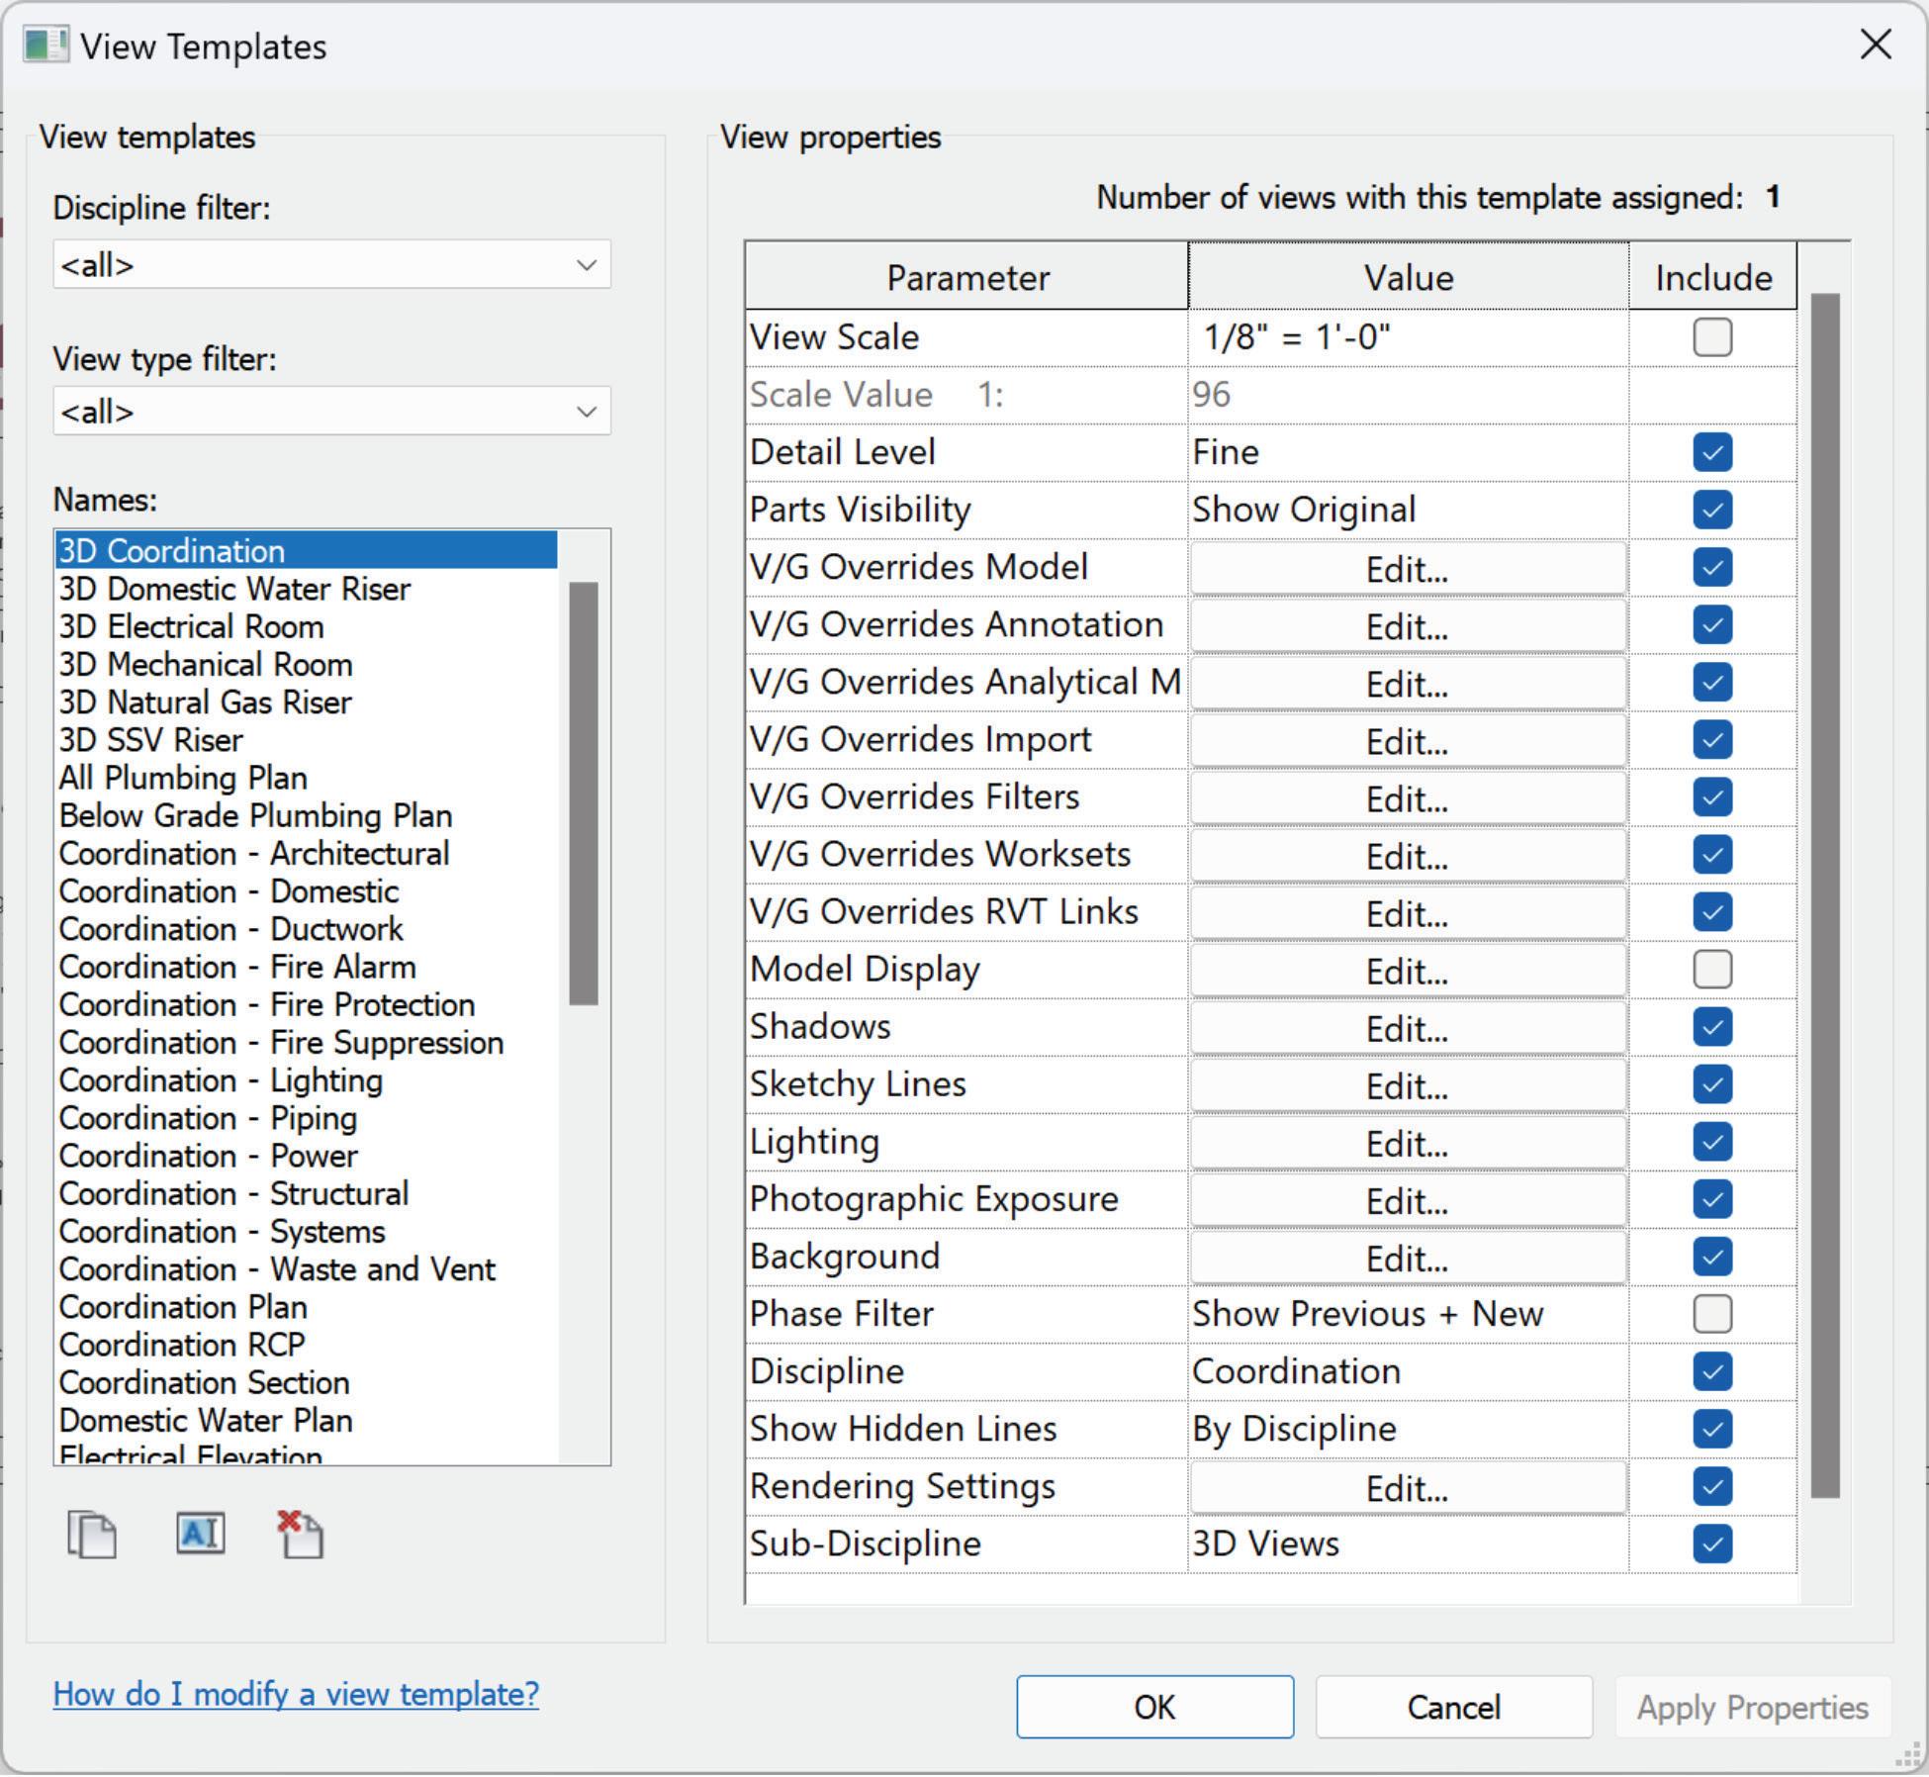Viewport: 1929px width, 1777px height.
Task: Click the Delete view template icon
Action: tap(301, 1537)
